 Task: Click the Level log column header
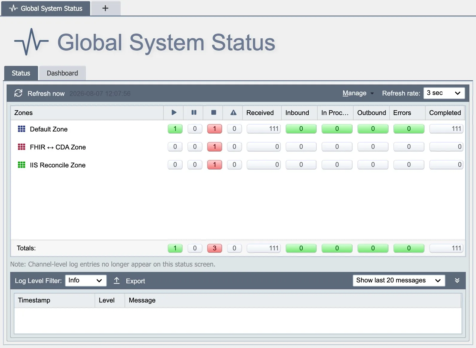110,300
